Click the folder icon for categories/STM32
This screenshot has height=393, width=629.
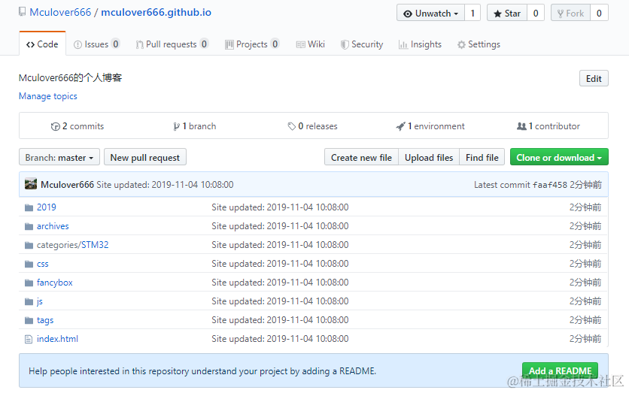[29, 245]
